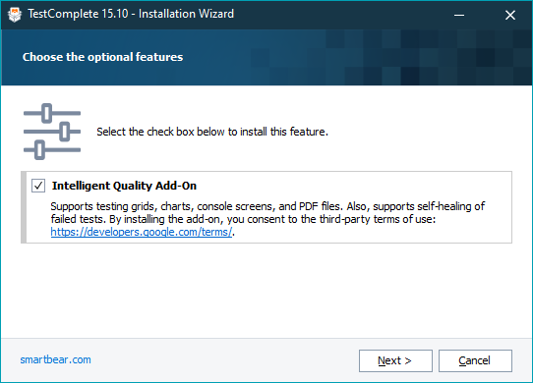Click the sliders options icon
This screenshot has width=533, height=383.
click(x=52, y=132)
